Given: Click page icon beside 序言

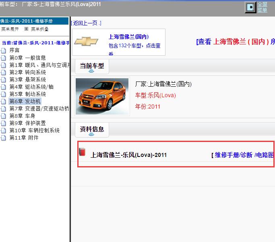Looking at the screenshot, I should (3, 50).
